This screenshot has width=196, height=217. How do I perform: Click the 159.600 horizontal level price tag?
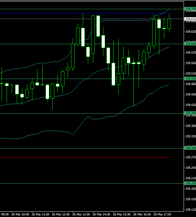[x=190, y=44]
